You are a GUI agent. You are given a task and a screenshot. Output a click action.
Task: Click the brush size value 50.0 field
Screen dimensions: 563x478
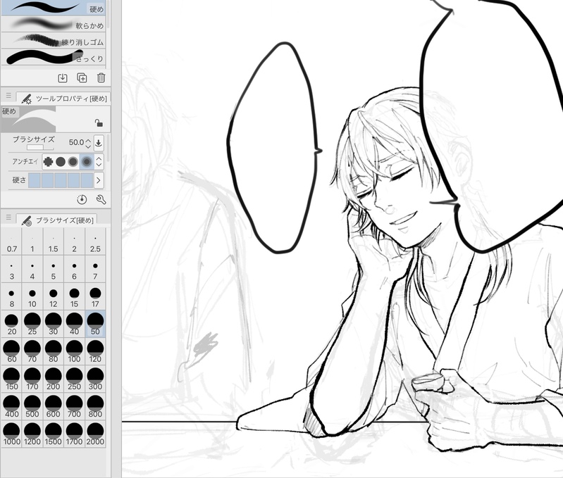[x=76, y=142]
